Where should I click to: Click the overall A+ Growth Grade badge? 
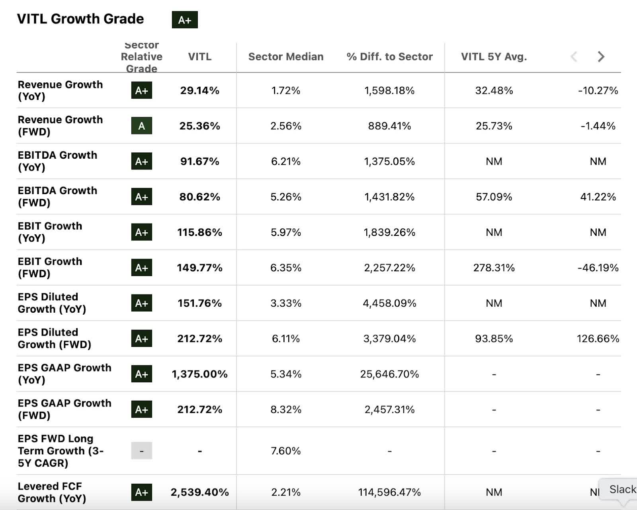click(x=185, y=19)
